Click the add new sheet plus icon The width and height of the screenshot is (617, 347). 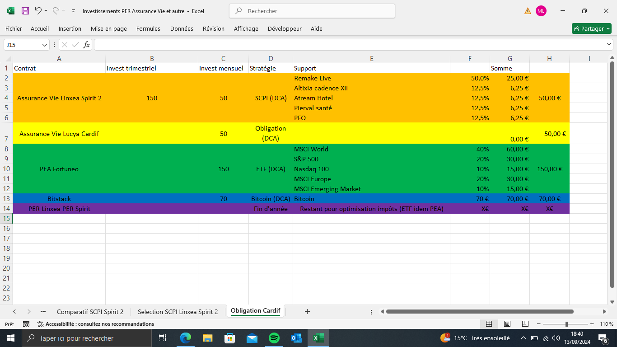click(307, 311)
